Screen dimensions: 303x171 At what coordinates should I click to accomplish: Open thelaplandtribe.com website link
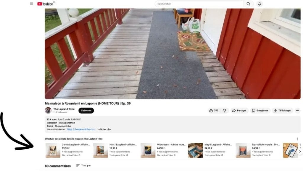81,129
